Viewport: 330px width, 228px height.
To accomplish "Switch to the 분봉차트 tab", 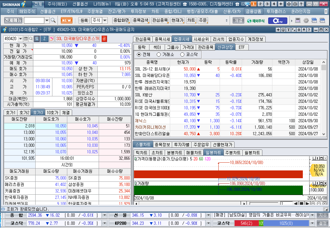I will (x=174, y=153).
